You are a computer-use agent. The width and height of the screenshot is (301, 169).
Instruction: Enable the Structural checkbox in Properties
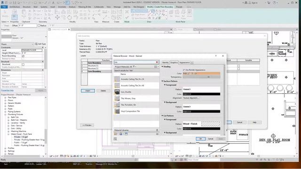click(23, 64)
